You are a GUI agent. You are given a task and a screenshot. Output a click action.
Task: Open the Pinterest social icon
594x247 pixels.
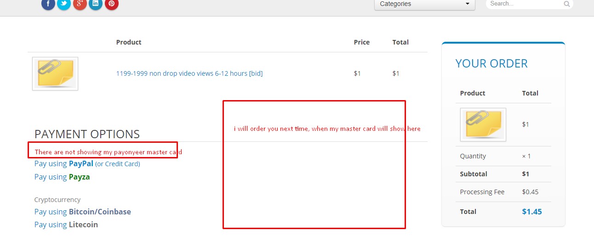(x=112, y=4)
